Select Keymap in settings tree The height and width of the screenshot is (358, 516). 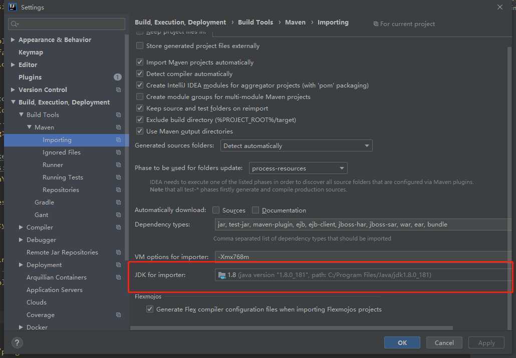click(x=31, y=52)
